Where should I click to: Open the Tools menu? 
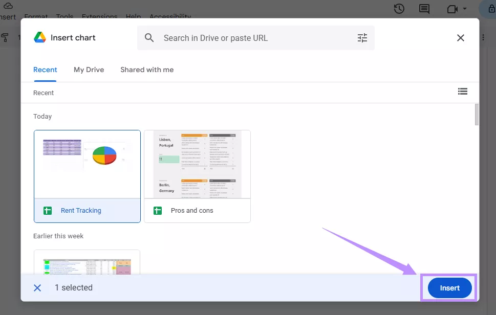coord(64,16)
